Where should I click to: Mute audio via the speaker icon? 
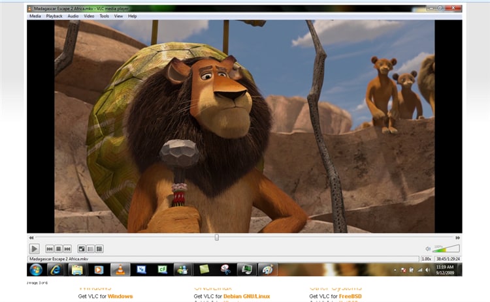point(428,249)
